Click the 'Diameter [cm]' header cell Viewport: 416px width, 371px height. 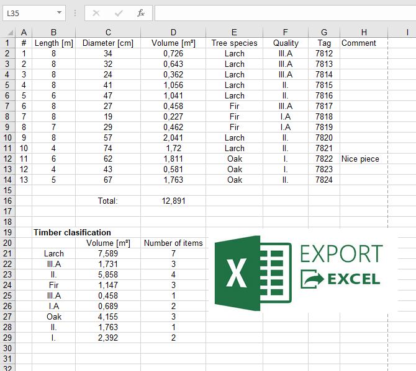[108, 43]
